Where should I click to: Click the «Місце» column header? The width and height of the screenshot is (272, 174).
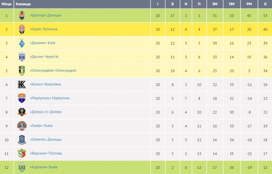7,4
